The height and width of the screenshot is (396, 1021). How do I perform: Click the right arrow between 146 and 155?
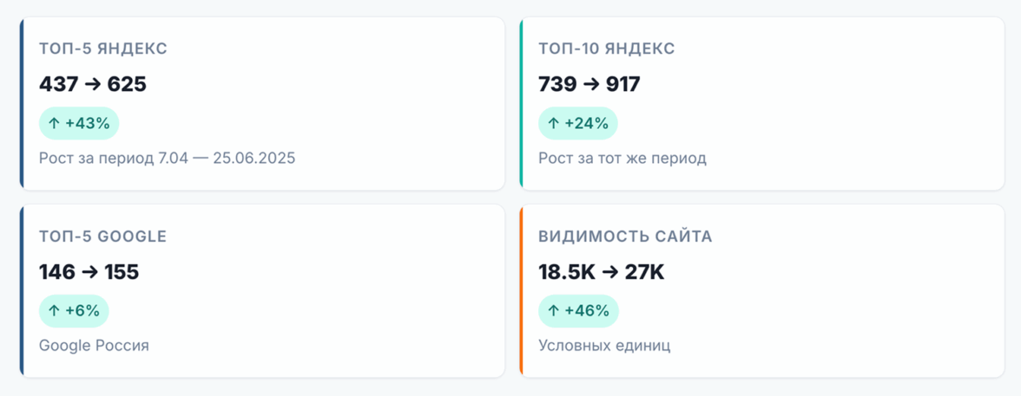pyautogui.click(x=89, y=272)
